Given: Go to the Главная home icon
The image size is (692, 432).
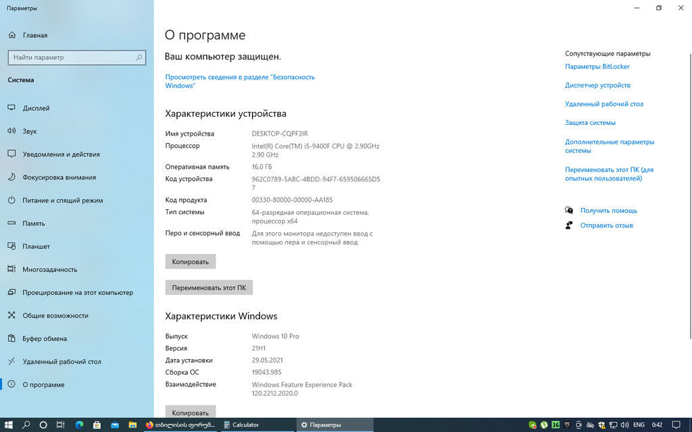Looking at the screenshot, I should coord(12,35).
